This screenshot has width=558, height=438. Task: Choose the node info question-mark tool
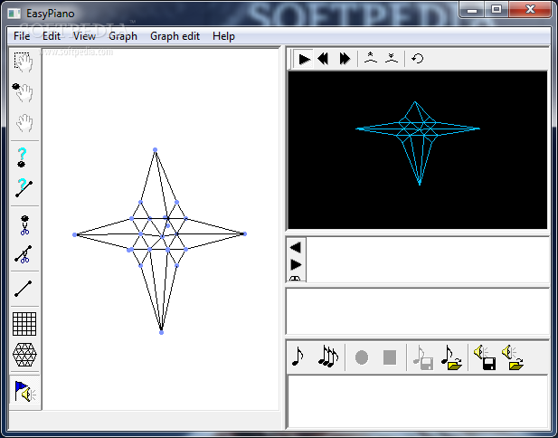click(x=22, y=157)
